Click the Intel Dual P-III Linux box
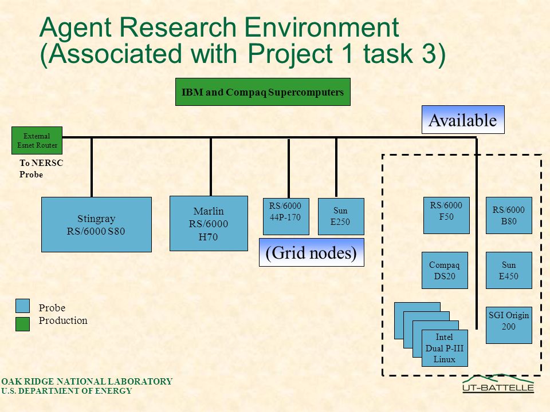Viewport: 550px width, 412px height. (x=445, y=348)
